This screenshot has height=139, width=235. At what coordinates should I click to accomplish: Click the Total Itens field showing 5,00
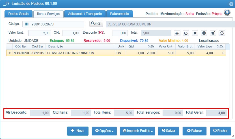[x=124, y=113]
